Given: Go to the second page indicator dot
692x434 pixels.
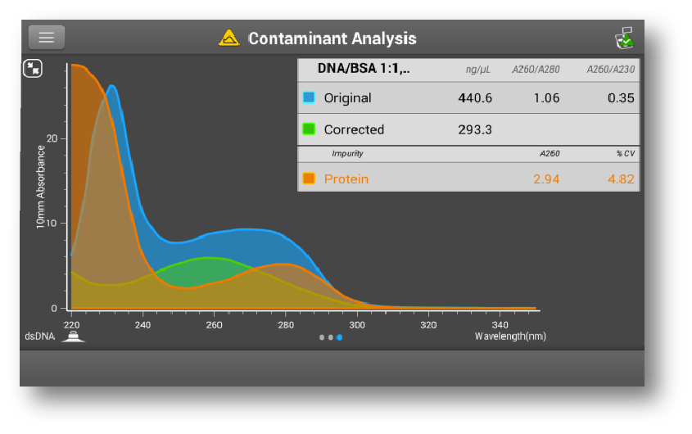Looking at the screenshot, I should 331,337.
